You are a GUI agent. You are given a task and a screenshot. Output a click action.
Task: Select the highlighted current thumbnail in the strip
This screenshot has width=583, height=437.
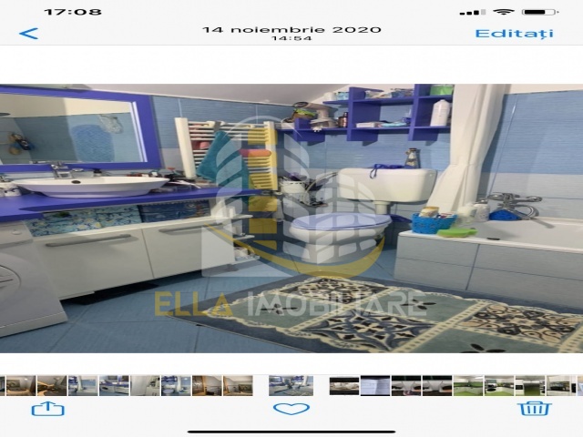pyautogui.click(x=291, y=385)
